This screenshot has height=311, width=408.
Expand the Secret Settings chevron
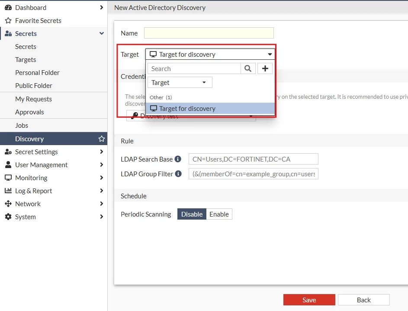pos(102,152)
